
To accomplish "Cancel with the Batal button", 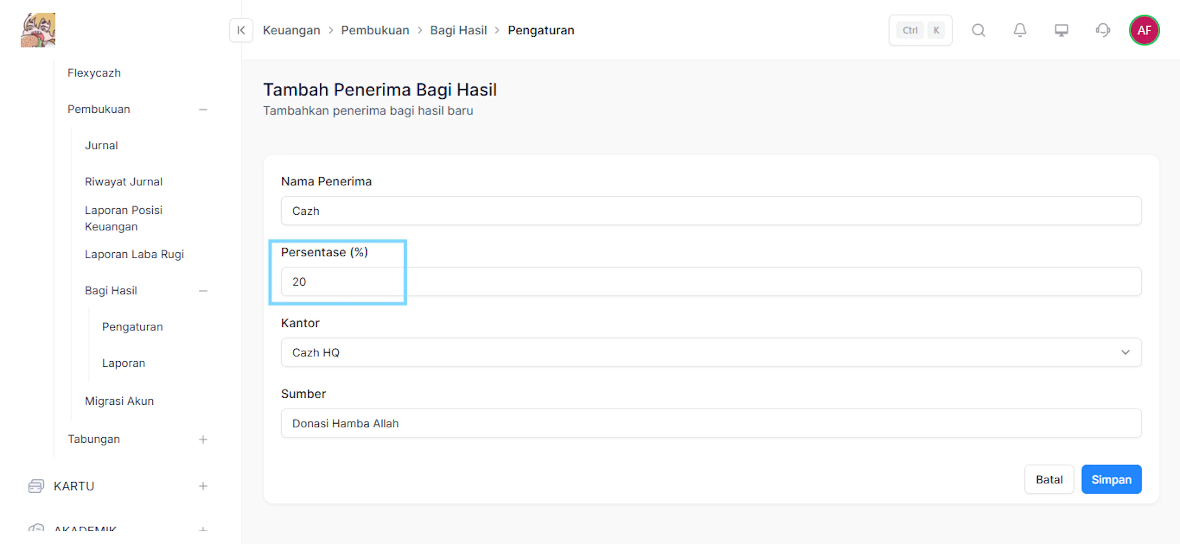I will click(x=1049, y=479).
